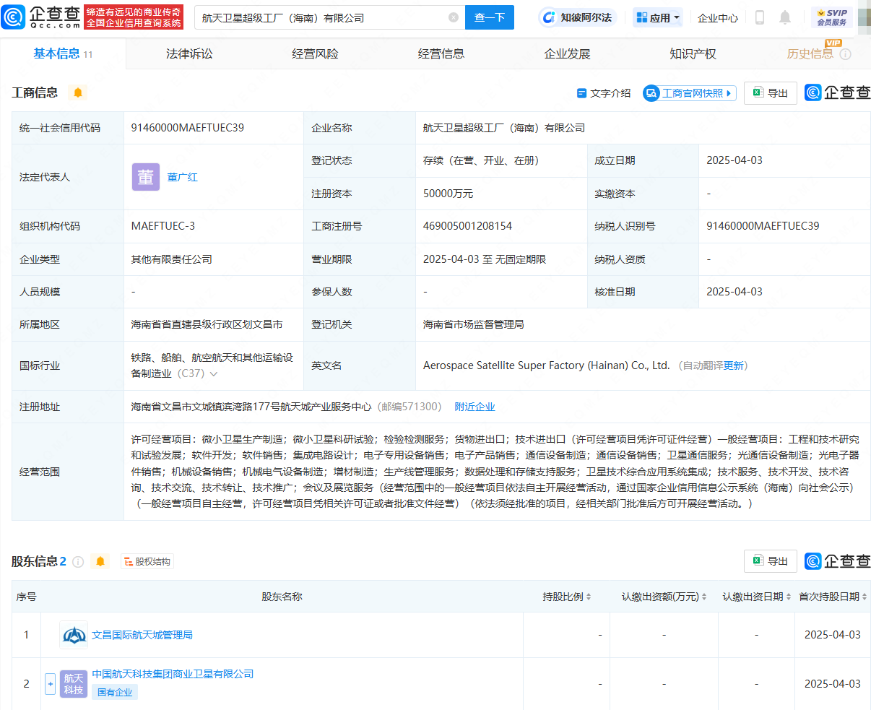Export 工商信息 via 导出 button
The image size is (871, 710).
(x=771, y=93)
